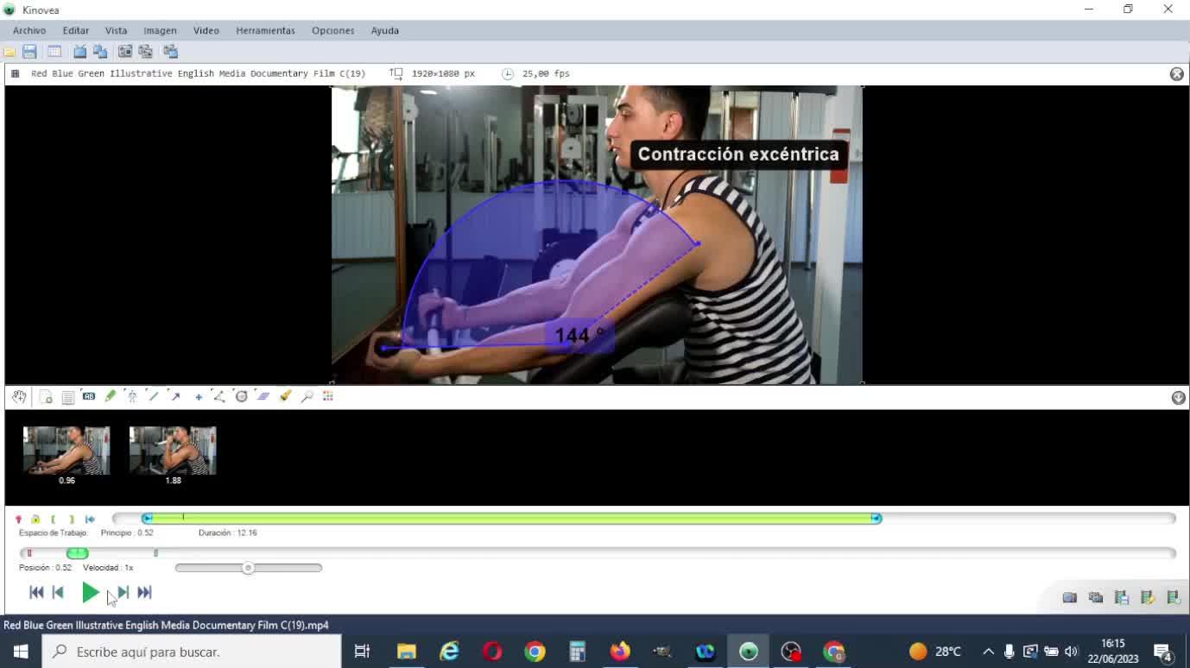Open Firefox from the taskbar
This screenshot has width=1190, height=668.
click(x=620, y=652)
